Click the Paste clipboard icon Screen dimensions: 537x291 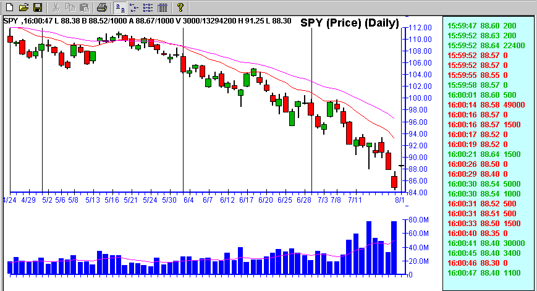point(84,7)
